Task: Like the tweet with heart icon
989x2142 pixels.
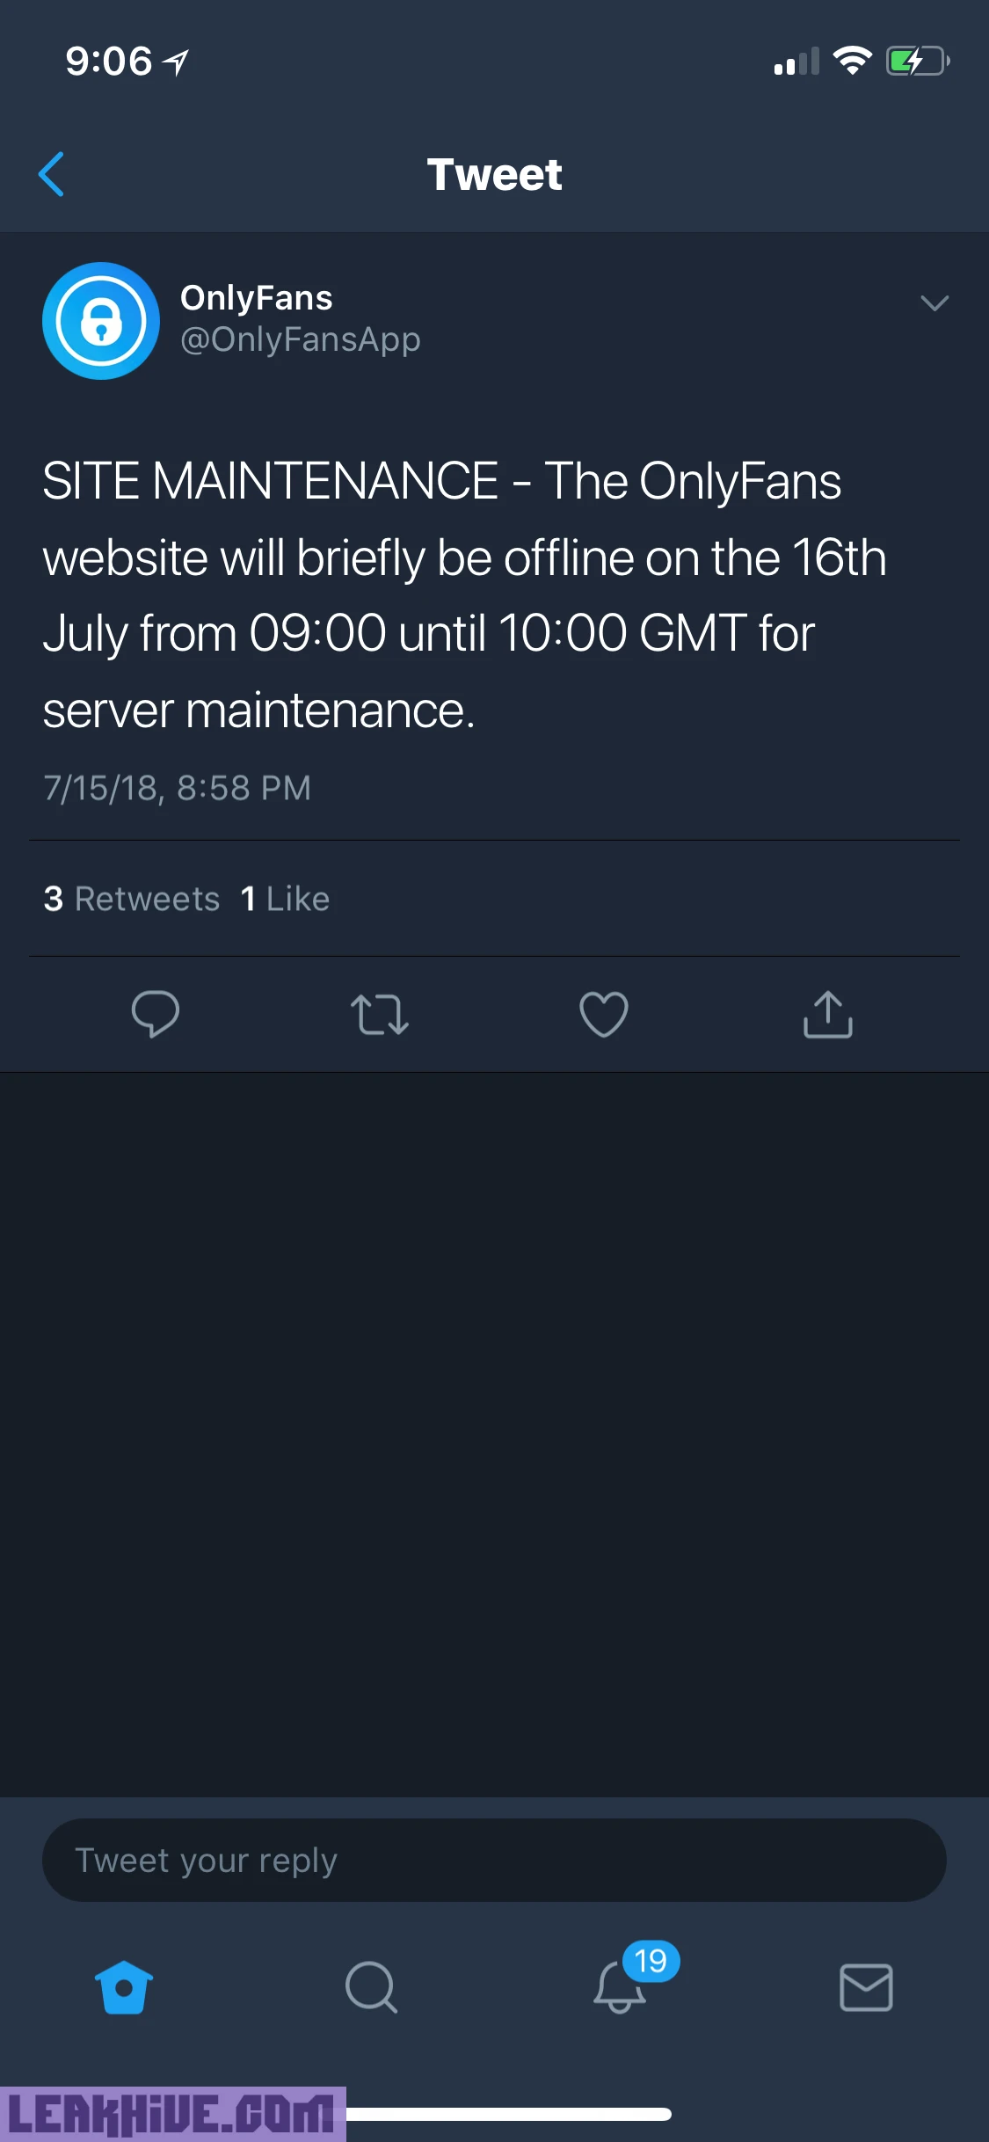Action: [x=604, y=1014]
